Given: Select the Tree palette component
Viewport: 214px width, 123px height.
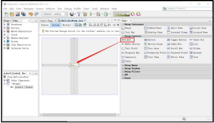Looking at the screenshot, I should tap(194, 57).
